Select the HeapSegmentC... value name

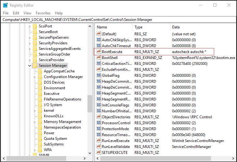[x=116, y=93]
